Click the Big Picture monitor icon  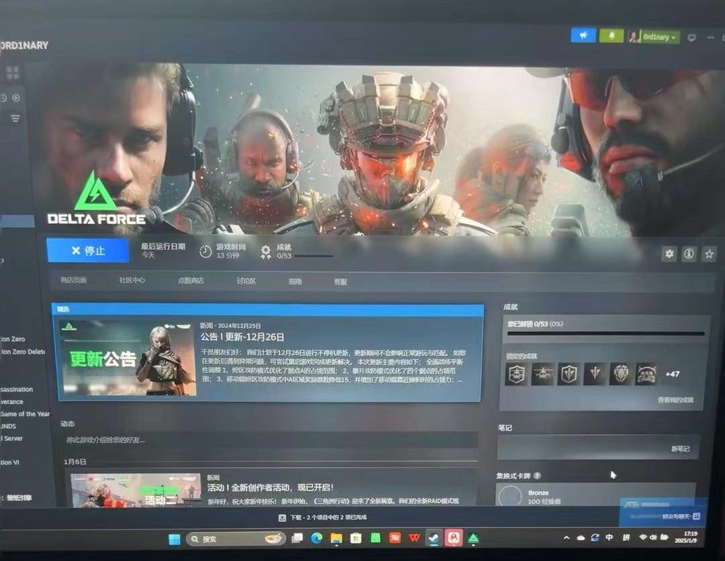point(691,38)
